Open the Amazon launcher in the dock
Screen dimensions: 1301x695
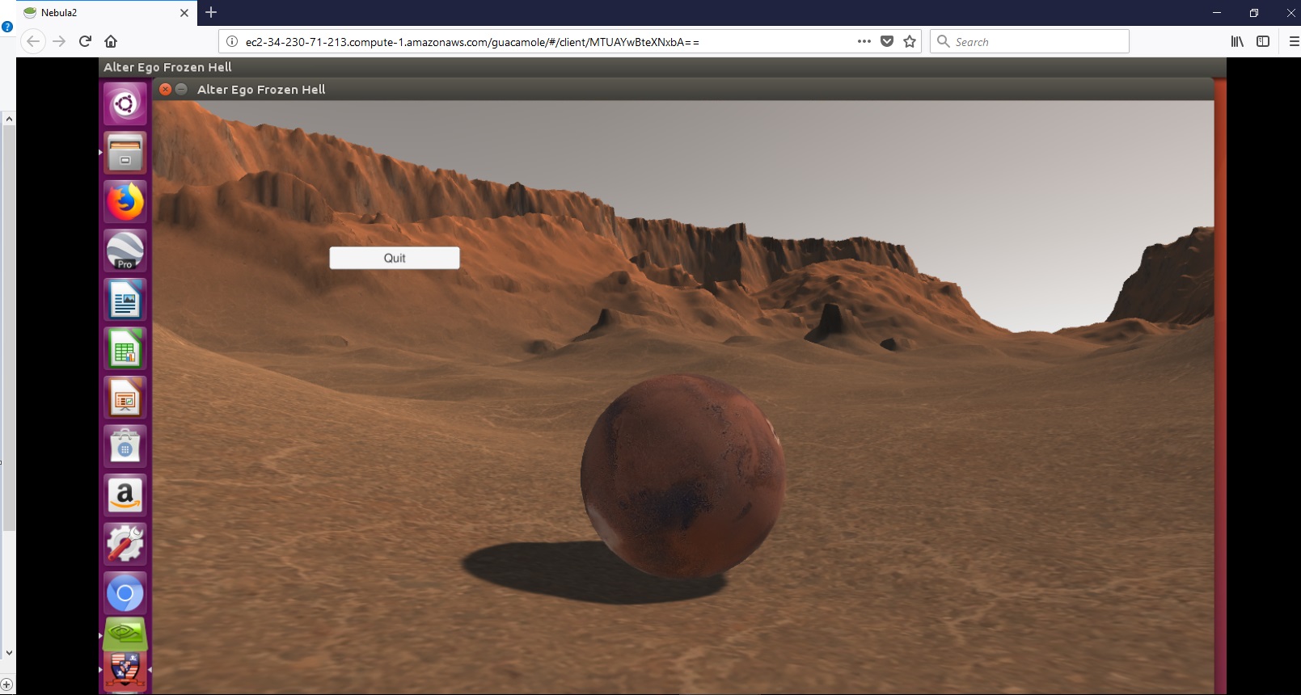(x=125, y=495)
